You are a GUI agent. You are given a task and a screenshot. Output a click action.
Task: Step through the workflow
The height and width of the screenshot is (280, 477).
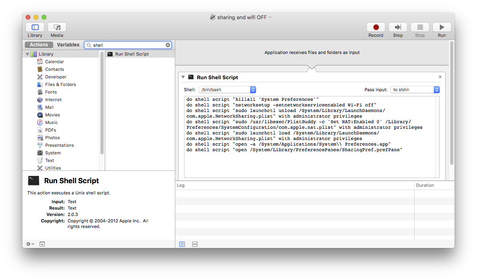point(398,27)
